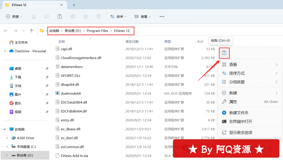283x160 pixels.
Task: Open the 排序 sort dropdown in toolbar
Action: click(118, 17)
